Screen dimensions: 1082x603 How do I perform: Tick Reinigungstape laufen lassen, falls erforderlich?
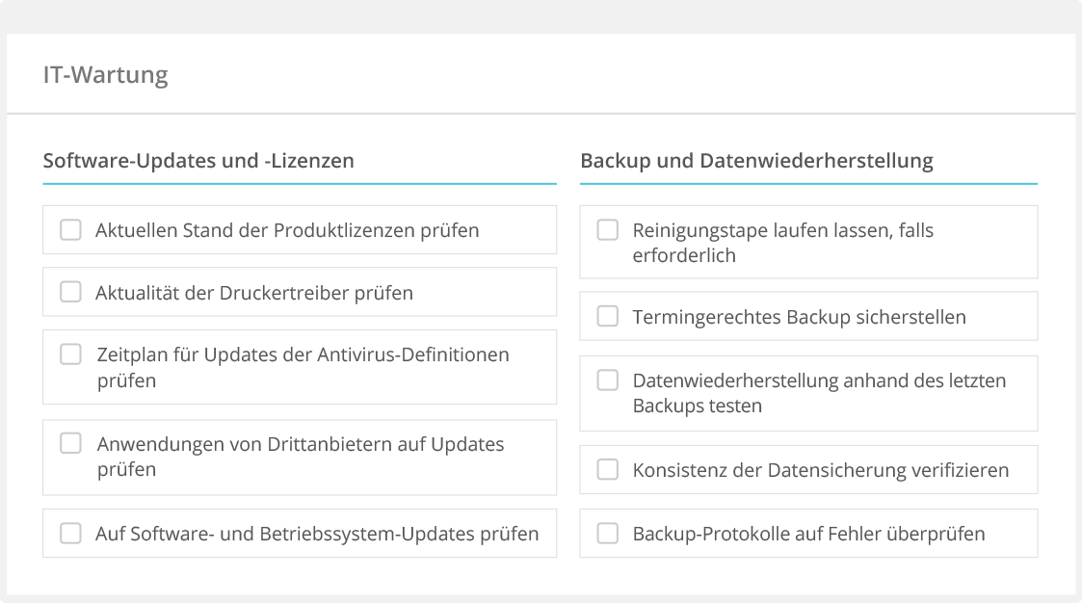[607, 230]
